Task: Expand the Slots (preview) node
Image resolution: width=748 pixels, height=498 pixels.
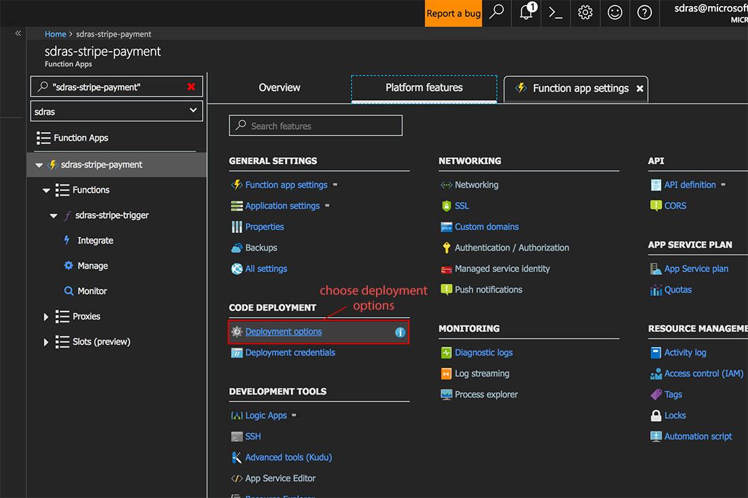Action: (x=46, y=342)
